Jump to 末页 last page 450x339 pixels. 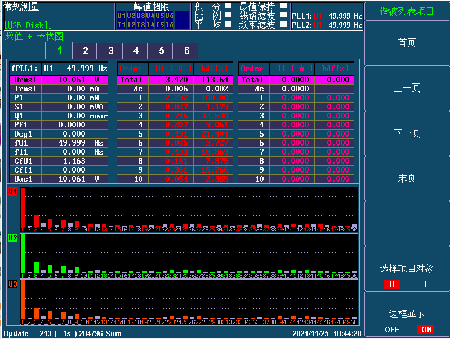(407, 179)
